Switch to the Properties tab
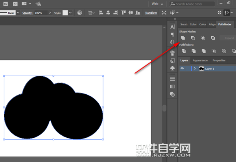Viewport: 236px width, 162px height. tap(219, 60)
